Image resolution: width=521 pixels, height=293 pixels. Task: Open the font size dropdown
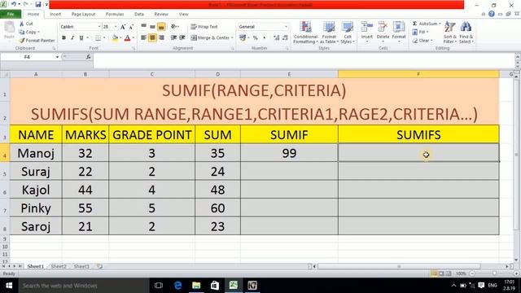point(116,27)
